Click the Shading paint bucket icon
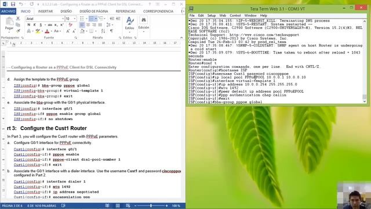This screenshot has width=371, height=209. pyautogui.click(x=82, y=31)
